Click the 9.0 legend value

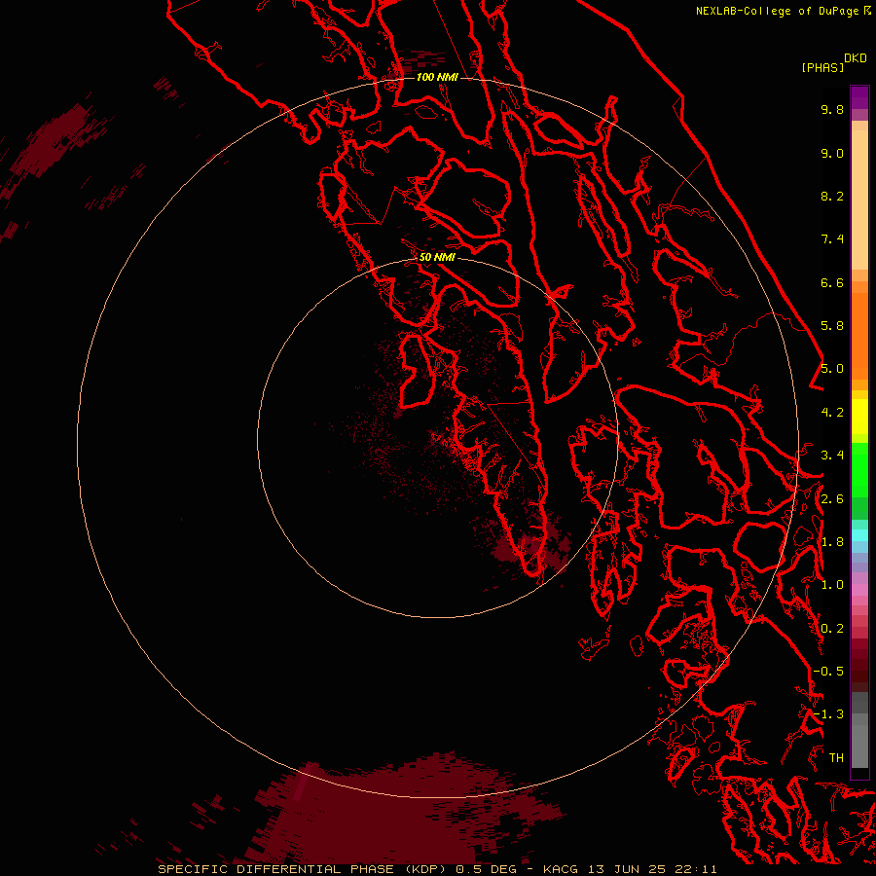tap(832, 153)
